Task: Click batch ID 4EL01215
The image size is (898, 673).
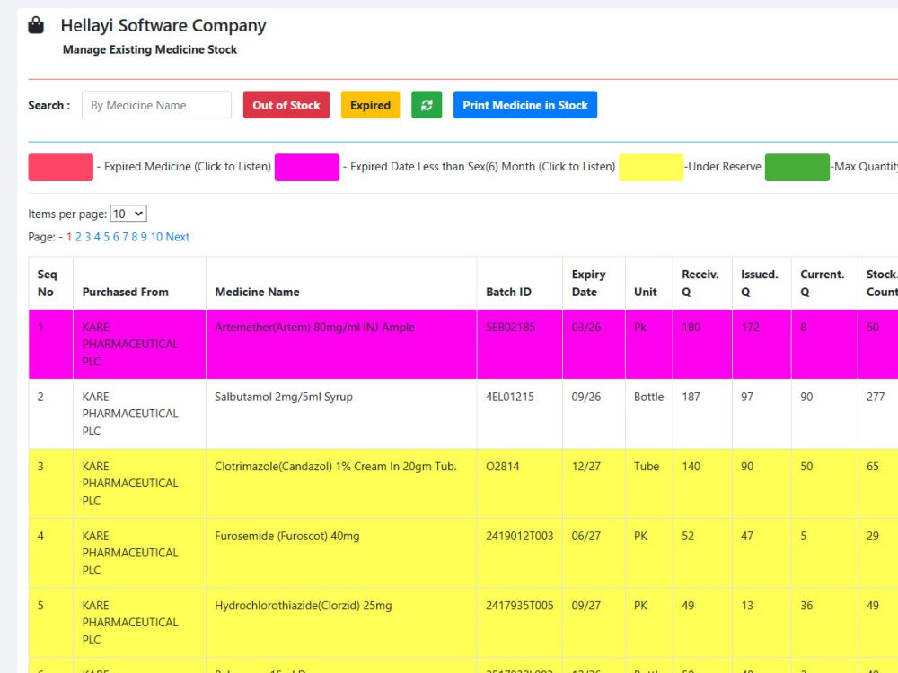Action: tap(510, 397)
